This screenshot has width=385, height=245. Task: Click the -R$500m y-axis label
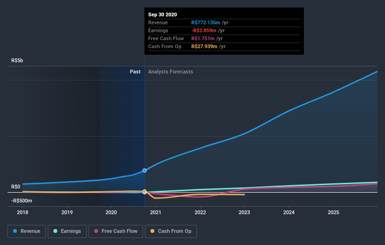(x=22, y=201)
